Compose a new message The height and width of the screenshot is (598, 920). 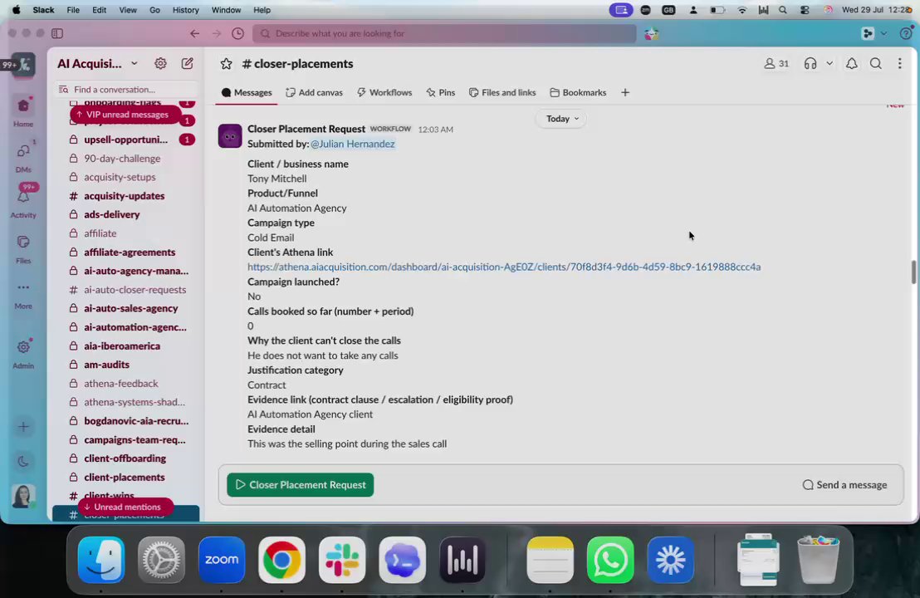pyautogui.click(x=187, y=63)
